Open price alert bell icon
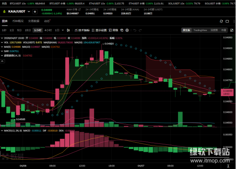The height and width of the screenshot is (169, 236). pyautogui.click(x=221, y=21)
